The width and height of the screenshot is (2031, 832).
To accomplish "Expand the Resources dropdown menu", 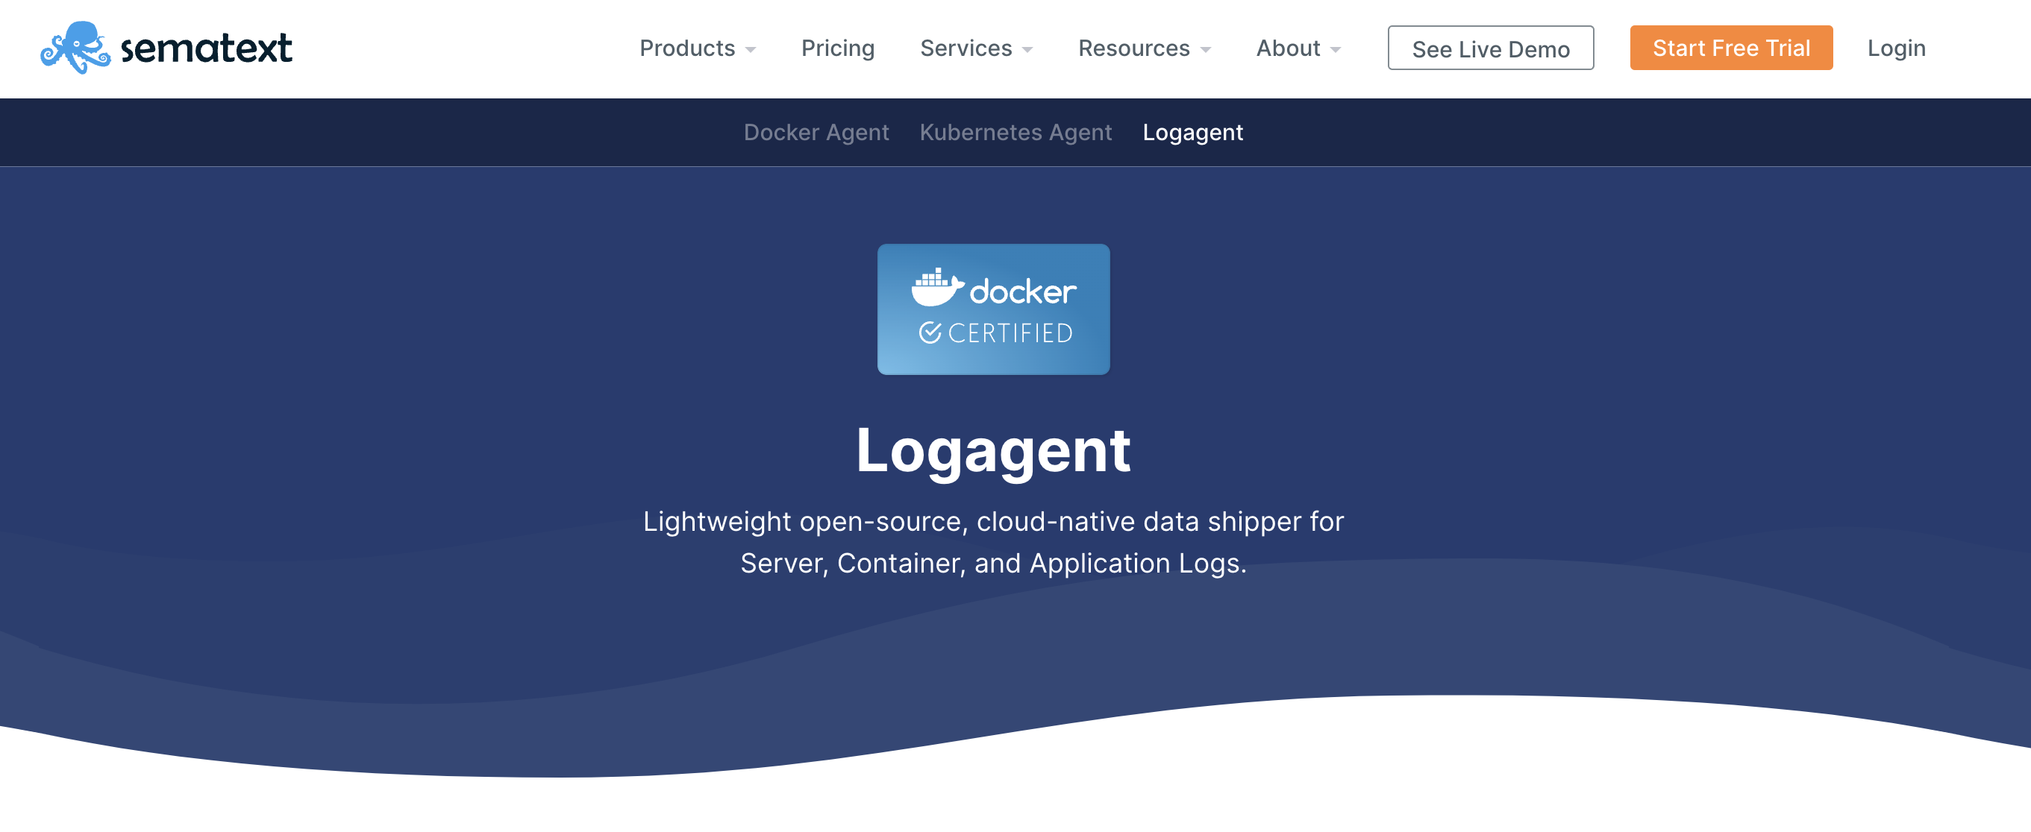I will click(x=1136, y=48).
